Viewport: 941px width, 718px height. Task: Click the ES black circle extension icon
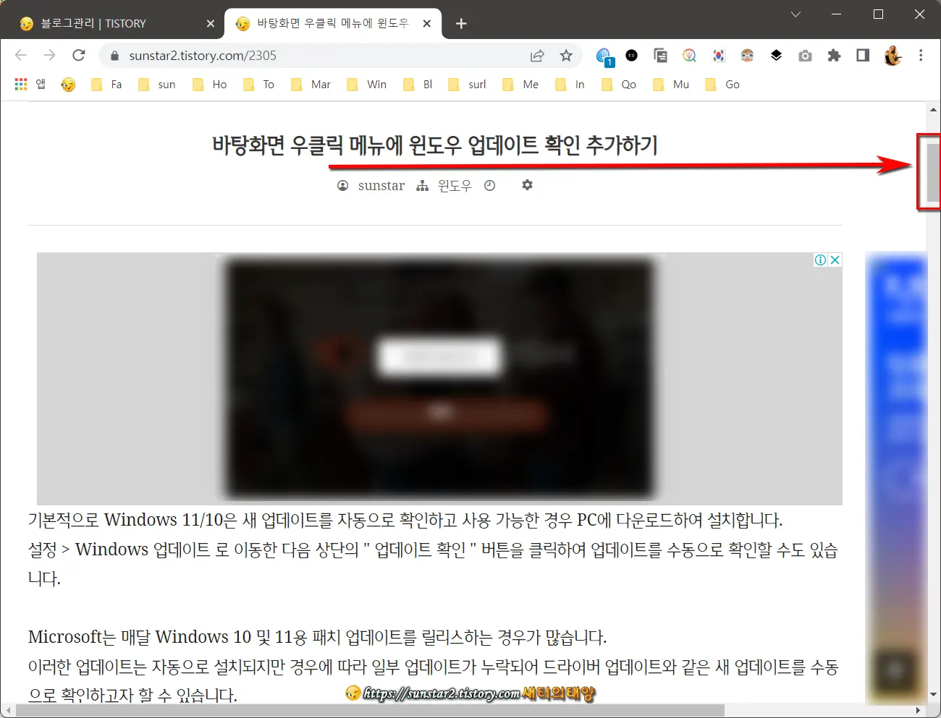[631, 55]
